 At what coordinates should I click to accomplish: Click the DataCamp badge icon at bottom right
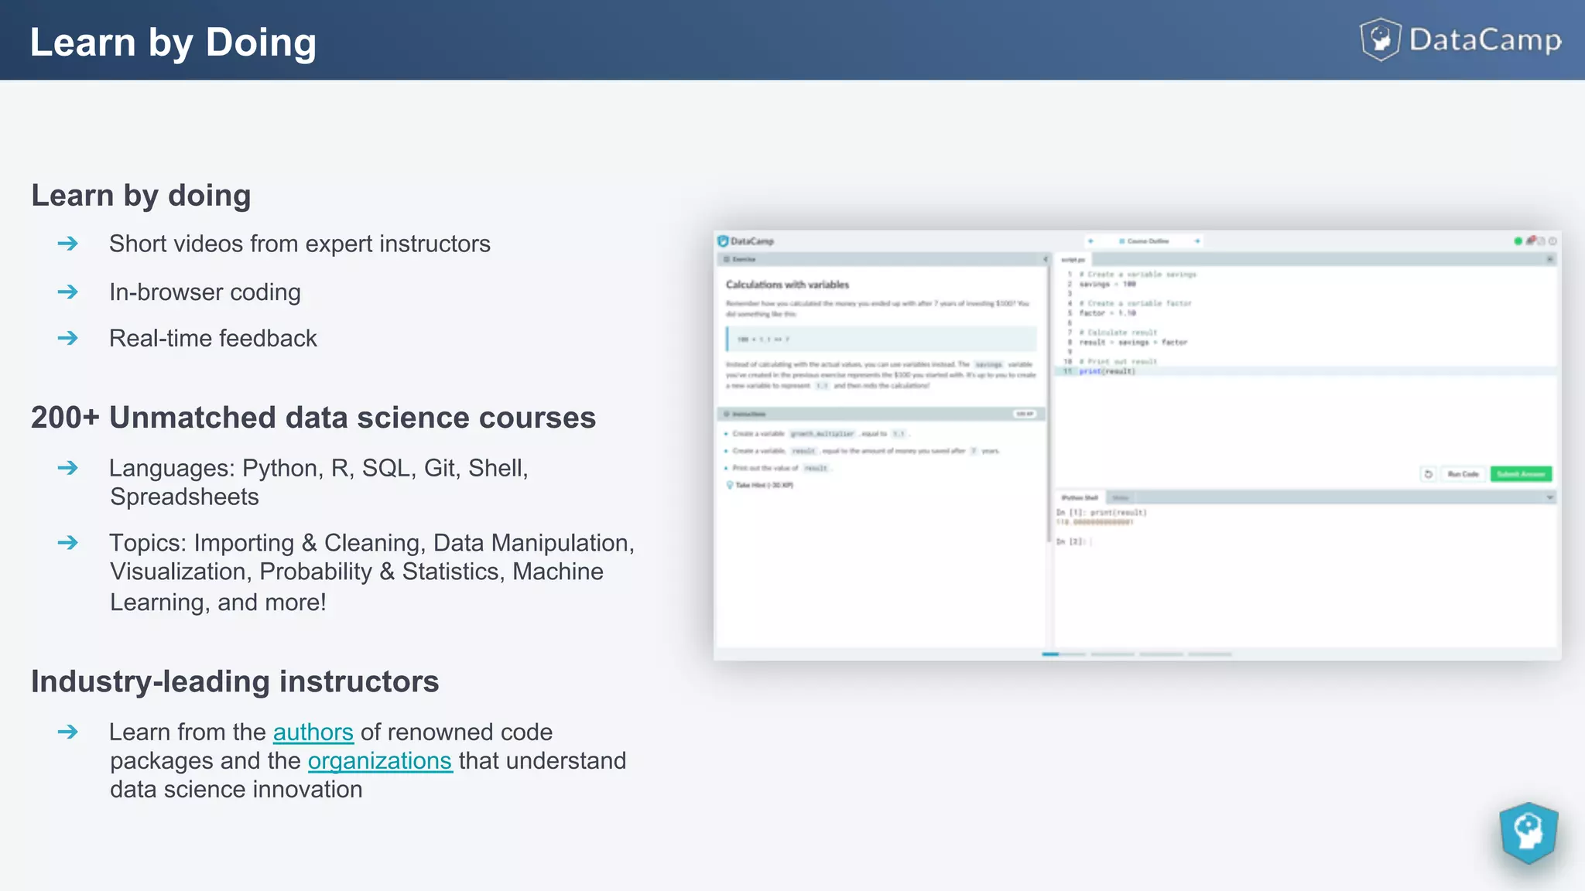[1529, 833]
